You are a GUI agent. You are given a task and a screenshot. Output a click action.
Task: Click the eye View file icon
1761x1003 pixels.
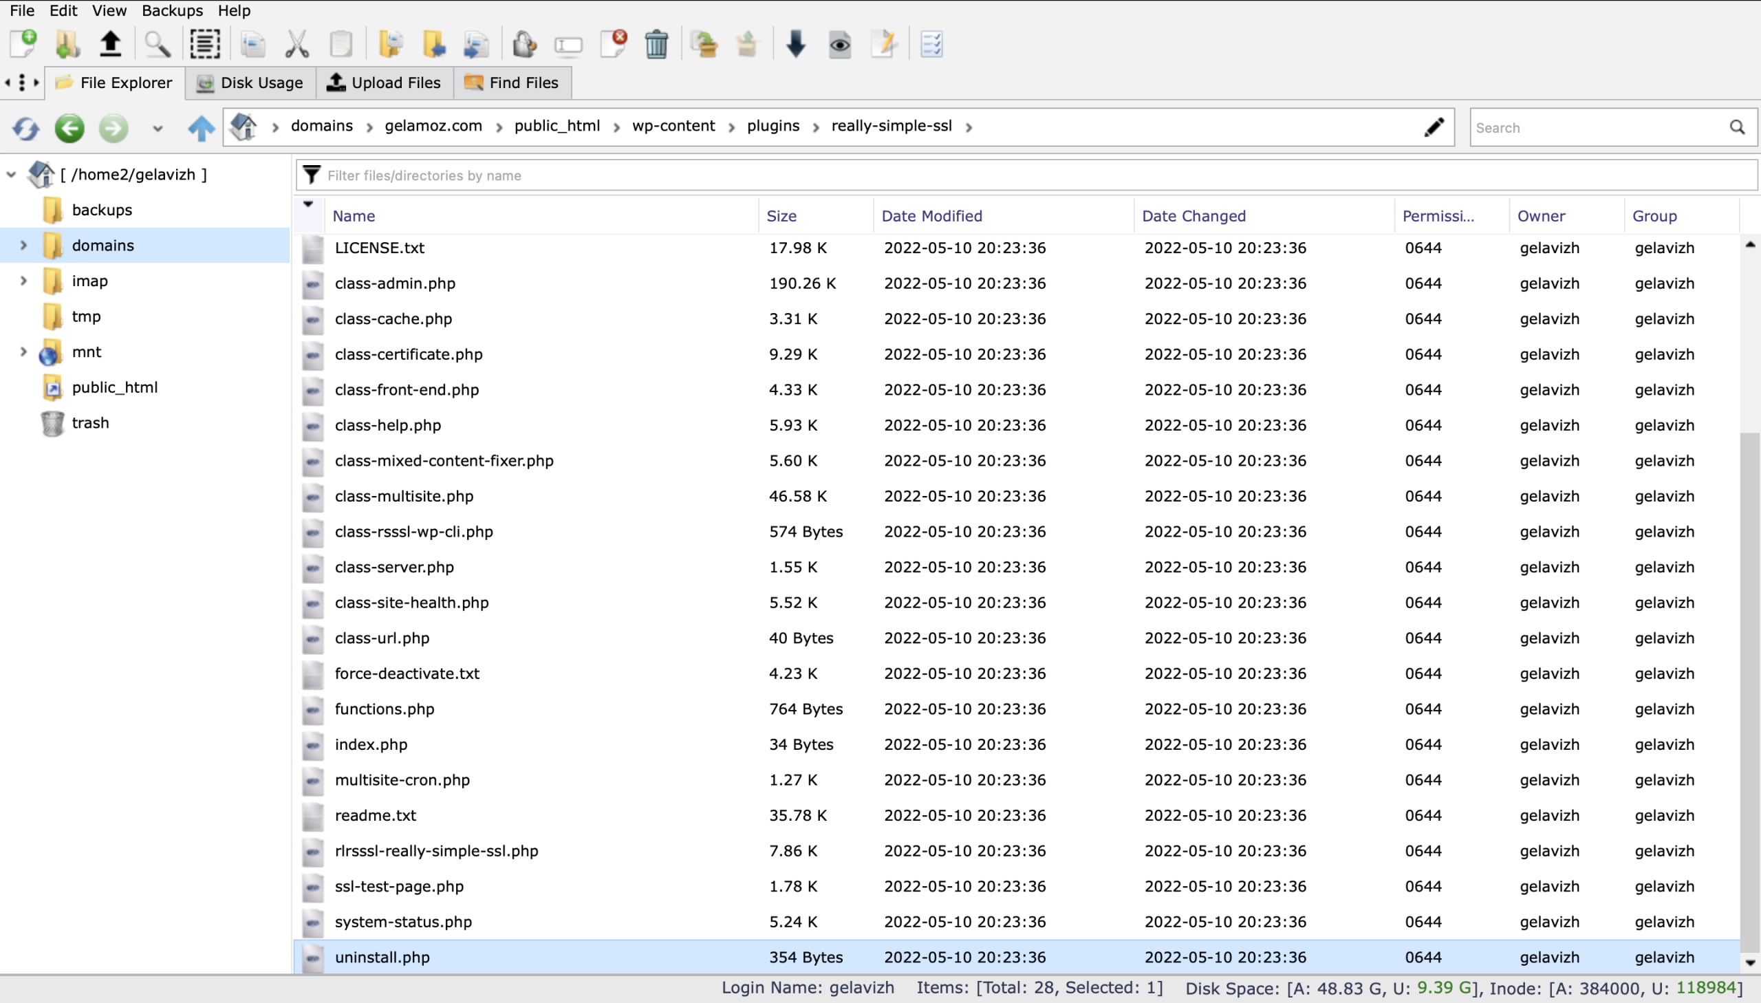click(x=839, y=45)
